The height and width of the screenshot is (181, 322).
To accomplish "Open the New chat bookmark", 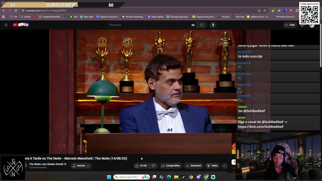I will tap(238, 17).
